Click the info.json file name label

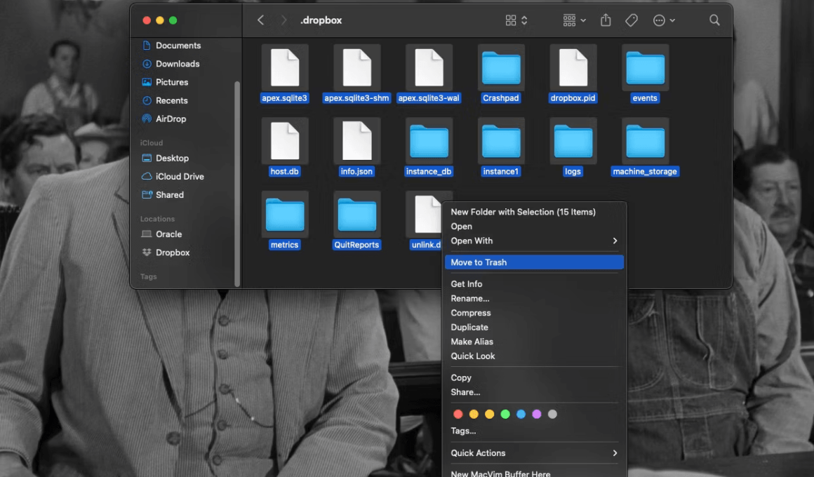pyautogui.click(x=356, y=171)
